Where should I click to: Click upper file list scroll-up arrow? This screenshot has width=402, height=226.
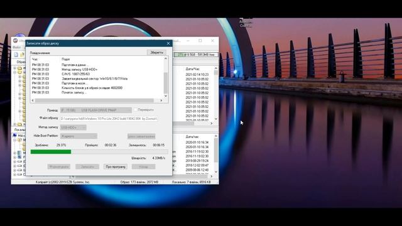[x=216, y=68]
